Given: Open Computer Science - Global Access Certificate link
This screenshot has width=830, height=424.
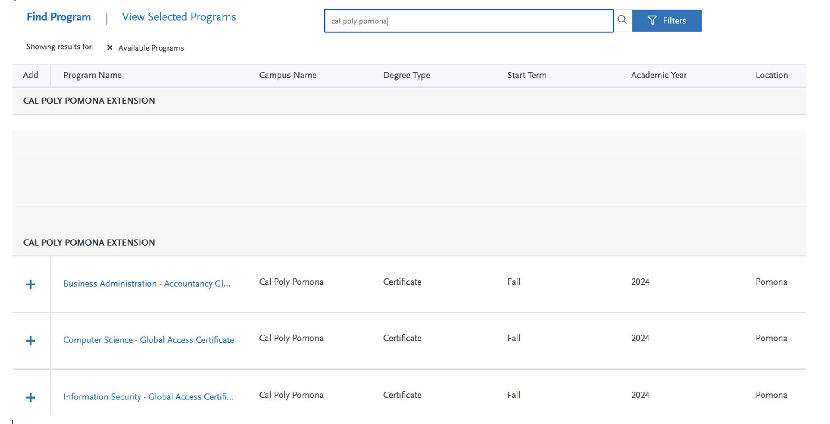Looking at the screenshot, I should (149, 340).
